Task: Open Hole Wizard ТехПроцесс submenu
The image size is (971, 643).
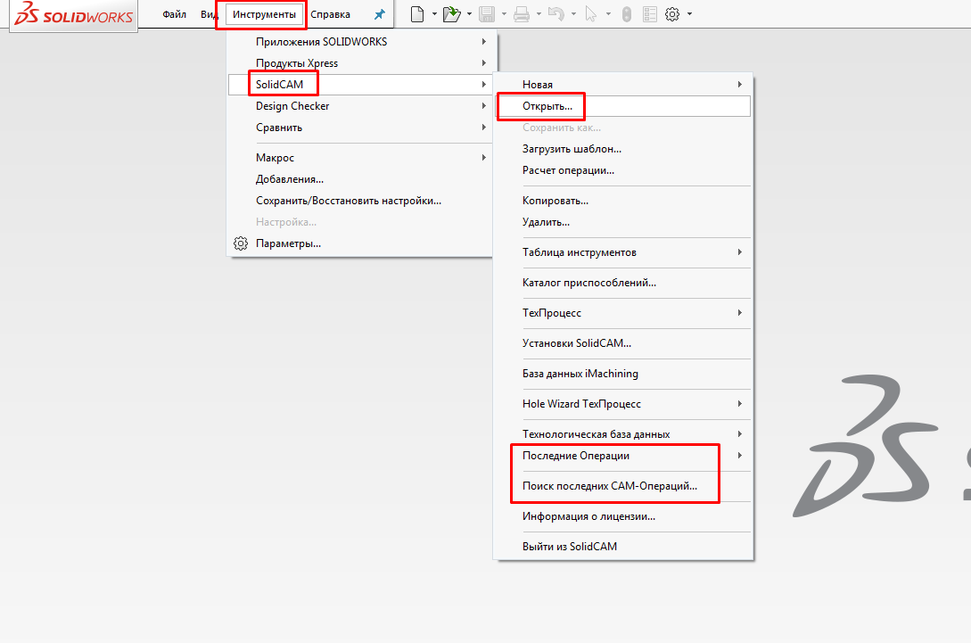Action: pos(623,404)
